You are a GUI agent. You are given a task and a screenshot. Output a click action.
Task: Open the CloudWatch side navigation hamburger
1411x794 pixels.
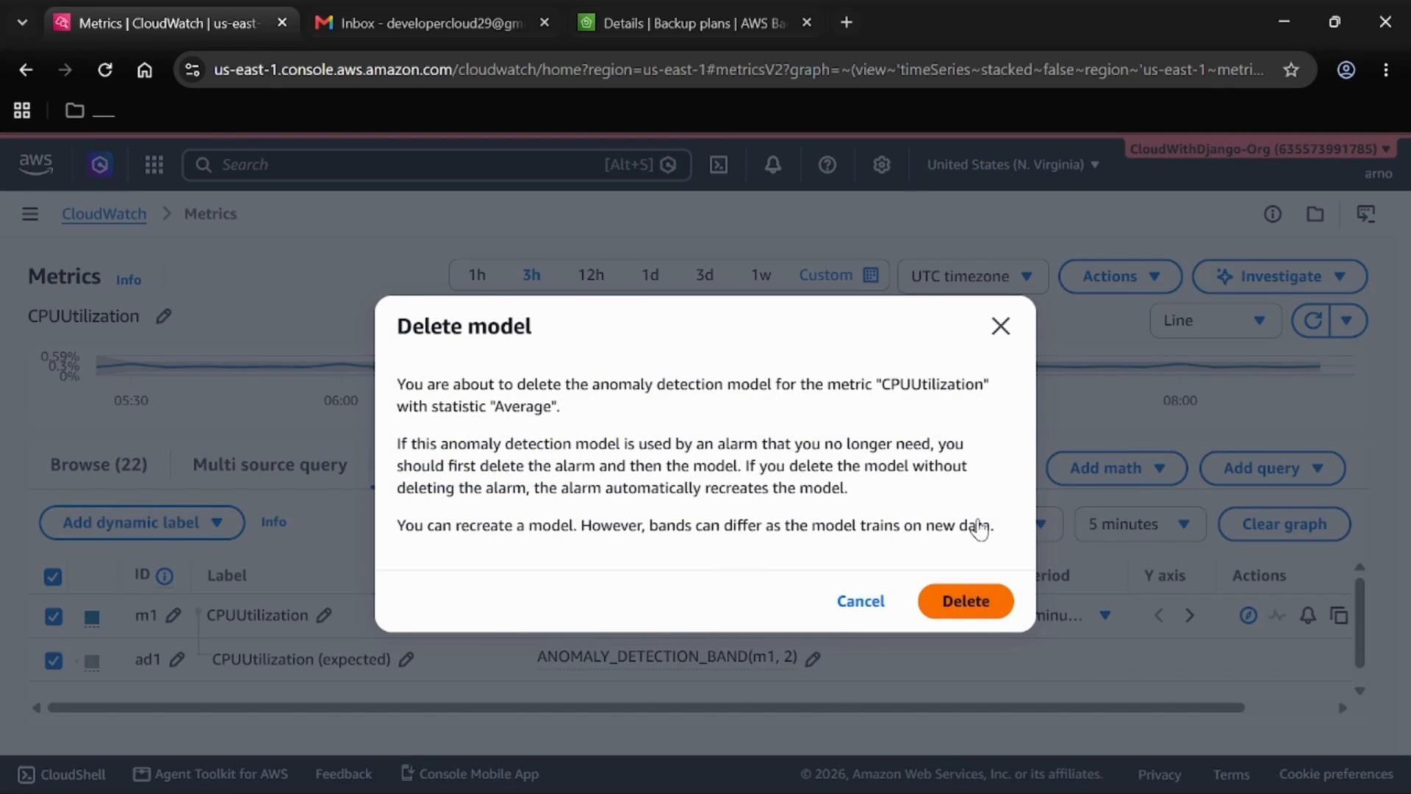point(30,214)
